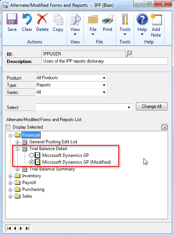This screenshot has width=174, height=235.
Task: Click the Add Note icon
Action: 156,19
